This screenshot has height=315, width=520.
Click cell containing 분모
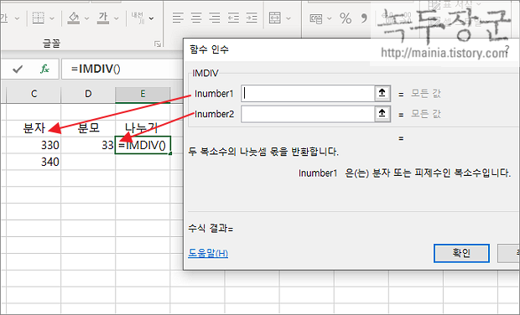[x=88, y=128]
